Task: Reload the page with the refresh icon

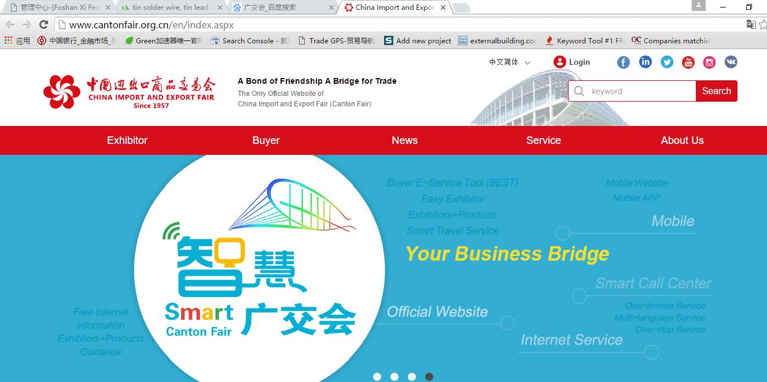Action: [43, 24]
